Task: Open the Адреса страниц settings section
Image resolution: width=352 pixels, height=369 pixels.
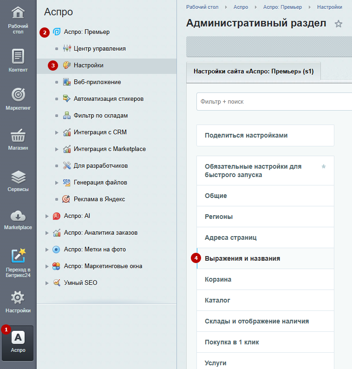Action: coord(265,237)
